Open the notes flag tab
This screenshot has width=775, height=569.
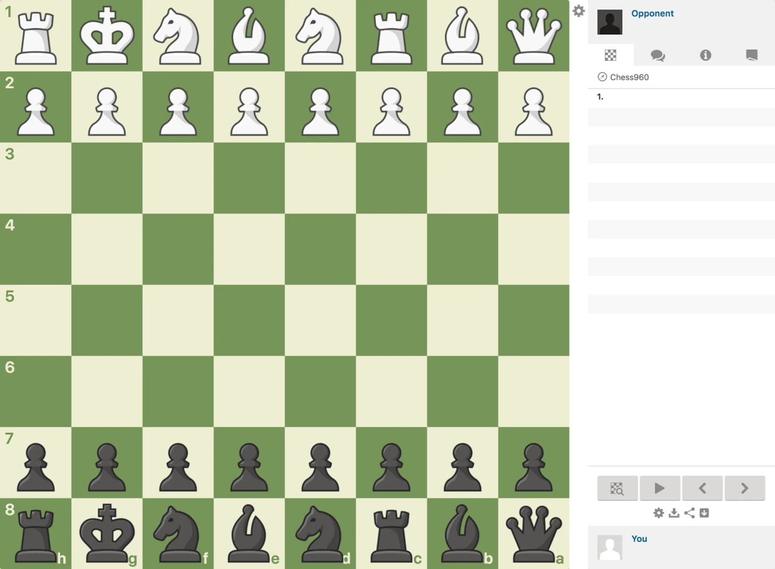pos(752,55)
